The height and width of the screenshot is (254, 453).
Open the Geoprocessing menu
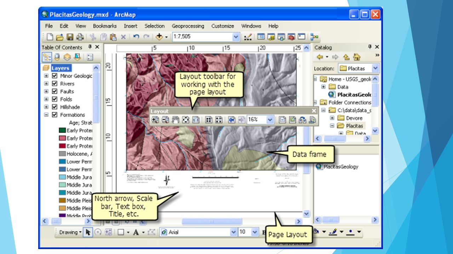click(188, 26)
